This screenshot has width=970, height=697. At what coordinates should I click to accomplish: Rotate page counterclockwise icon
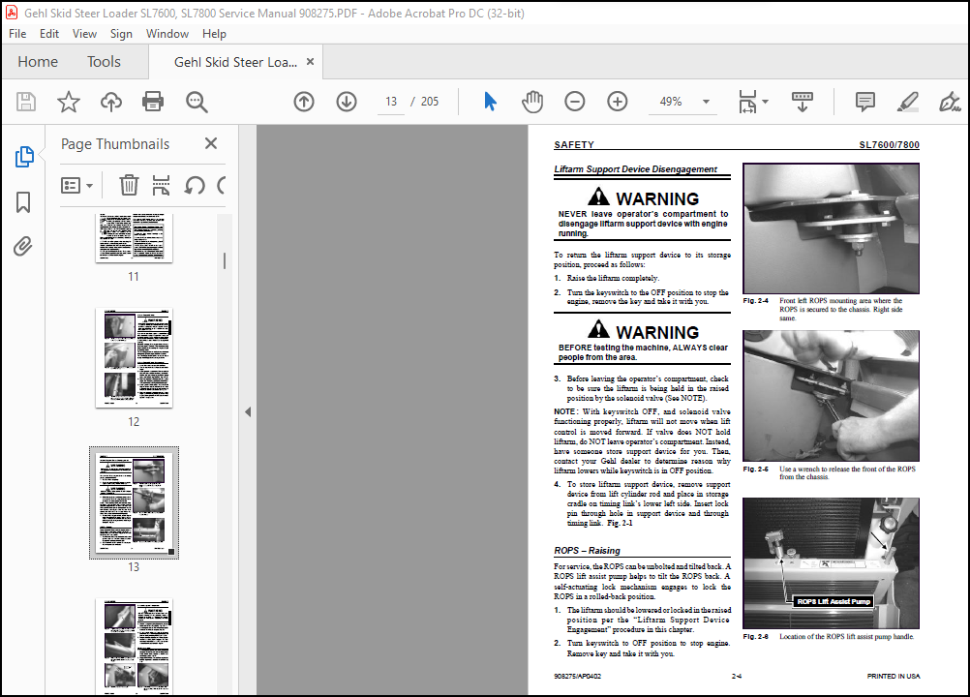click(x=195, y=185)
